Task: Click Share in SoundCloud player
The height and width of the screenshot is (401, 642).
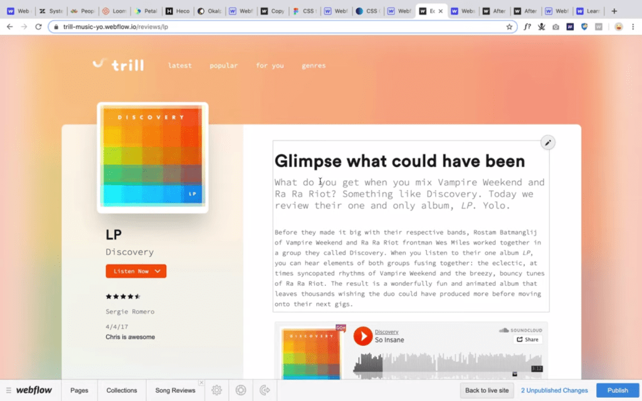Action: [527, 339]
